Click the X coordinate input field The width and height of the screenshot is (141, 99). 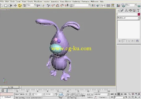(x=38, y=94)
